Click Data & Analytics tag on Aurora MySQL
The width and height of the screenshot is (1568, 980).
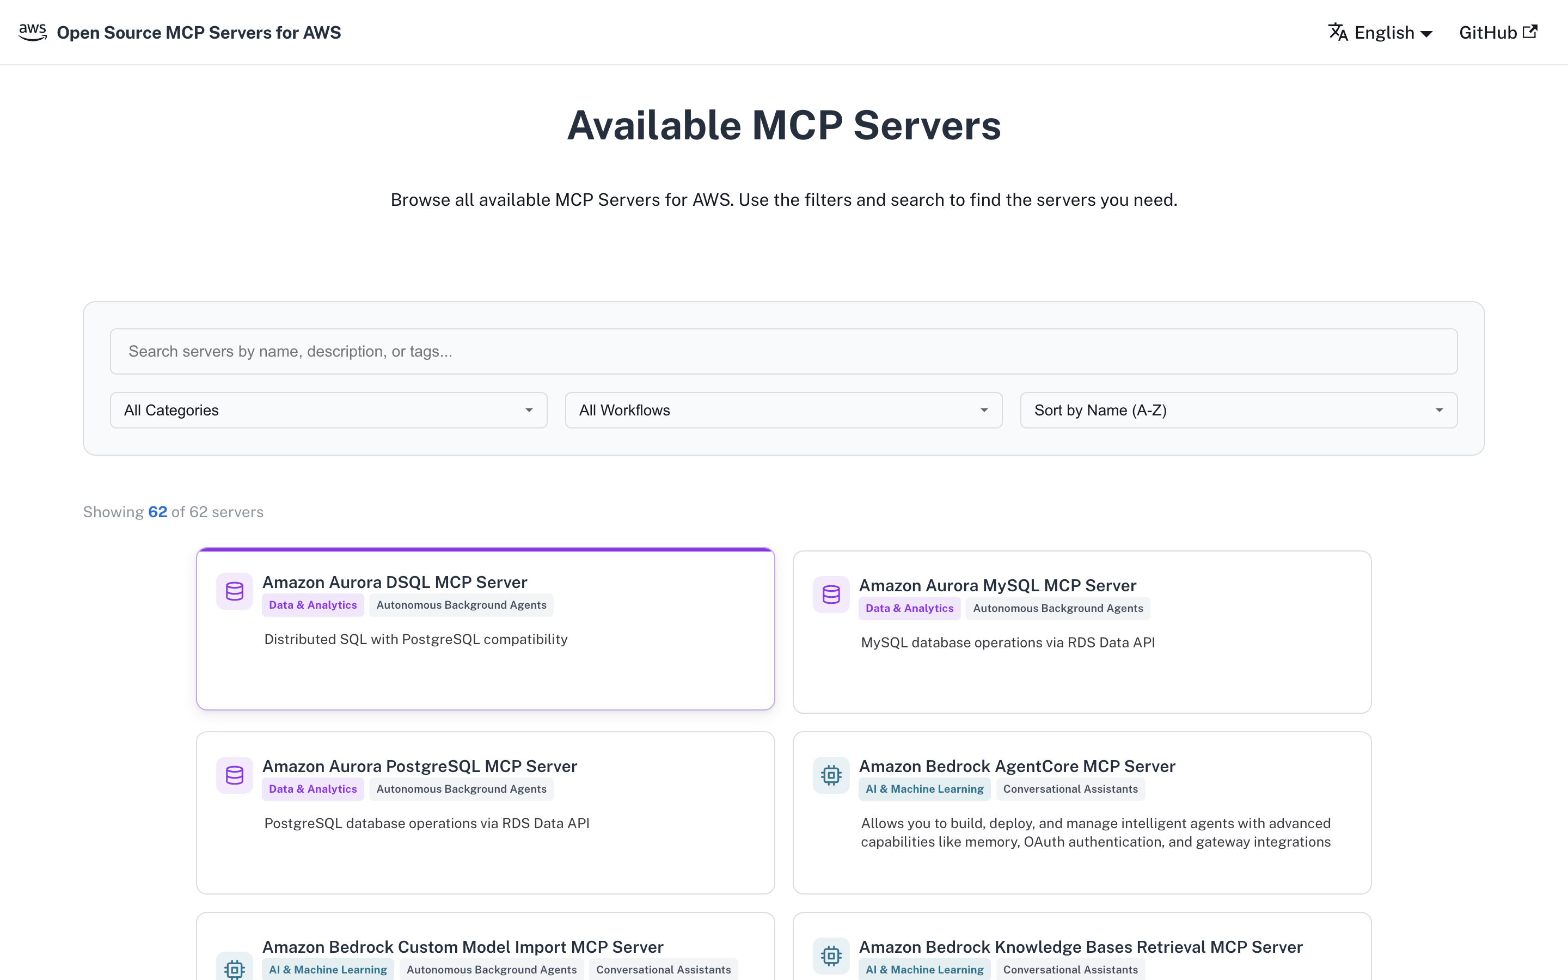tap(910, 608)
